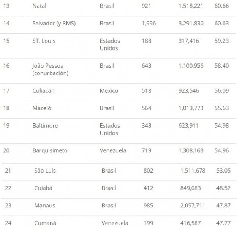Select rank number 17

(6, 91)
